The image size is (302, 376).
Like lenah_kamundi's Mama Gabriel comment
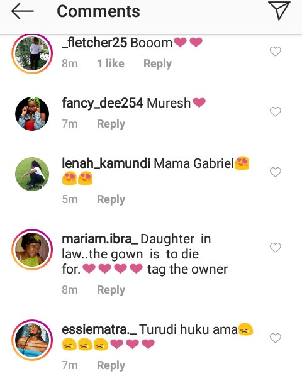(x=276, y=172)
